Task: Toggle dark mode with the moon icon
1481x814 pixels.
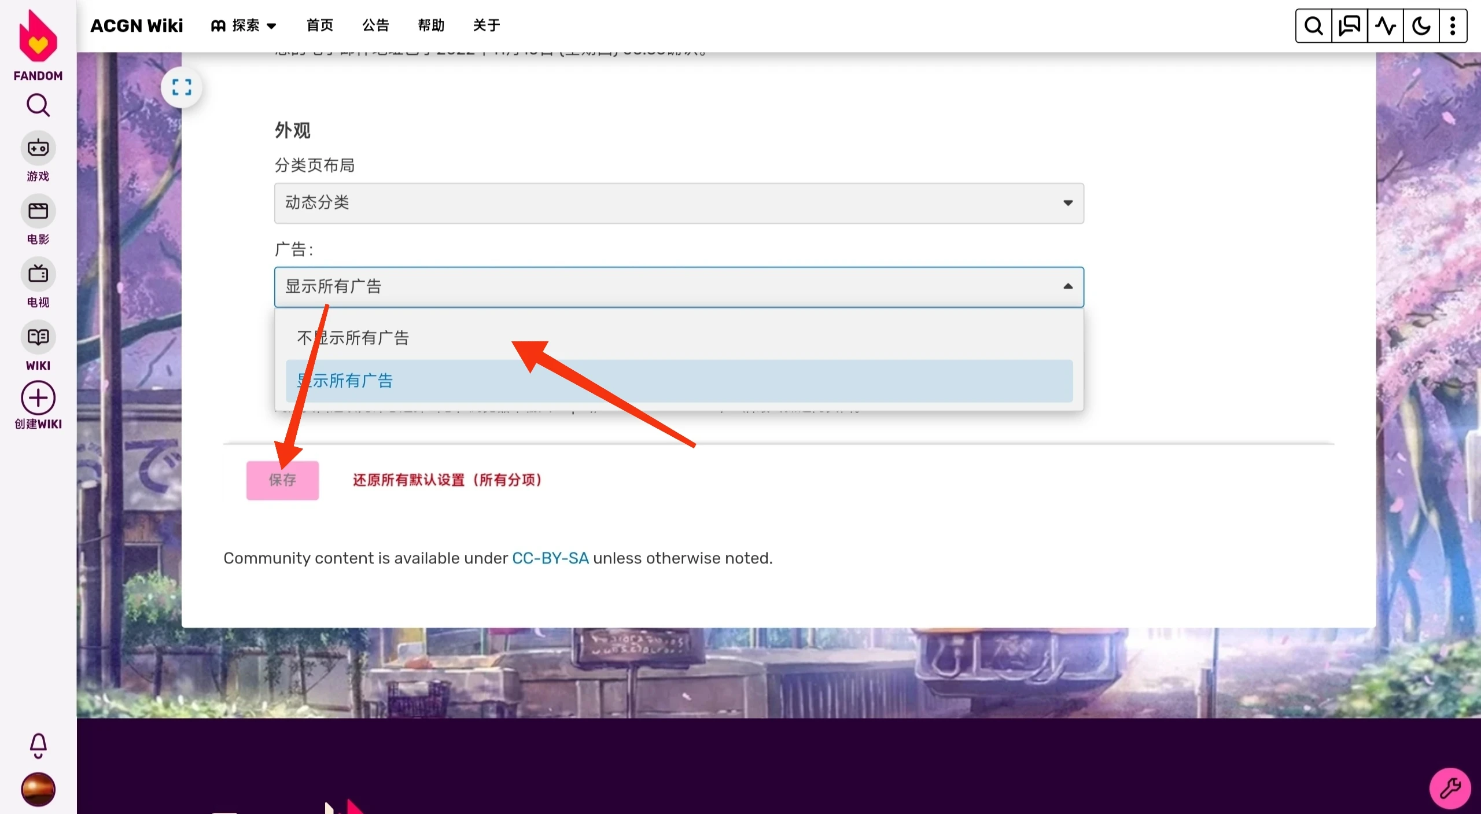Action: tap(1421, 26)
